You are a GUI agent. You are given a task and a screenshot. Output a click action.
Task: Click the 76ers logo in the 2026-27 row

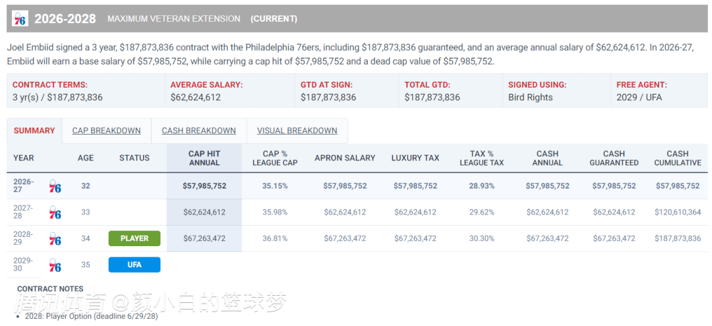pyautogui.click(x=55, y=186)
